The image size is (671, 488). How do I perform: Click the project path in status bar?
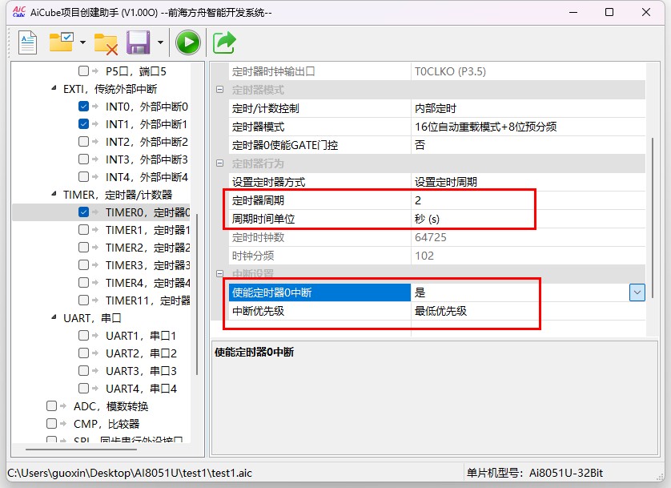point(130,473)
